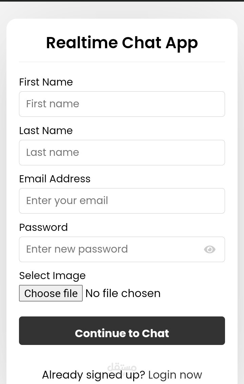Viewport: 244px width, 384px height.
Task: Click the Already signed up? text
Action: [93, 375]
